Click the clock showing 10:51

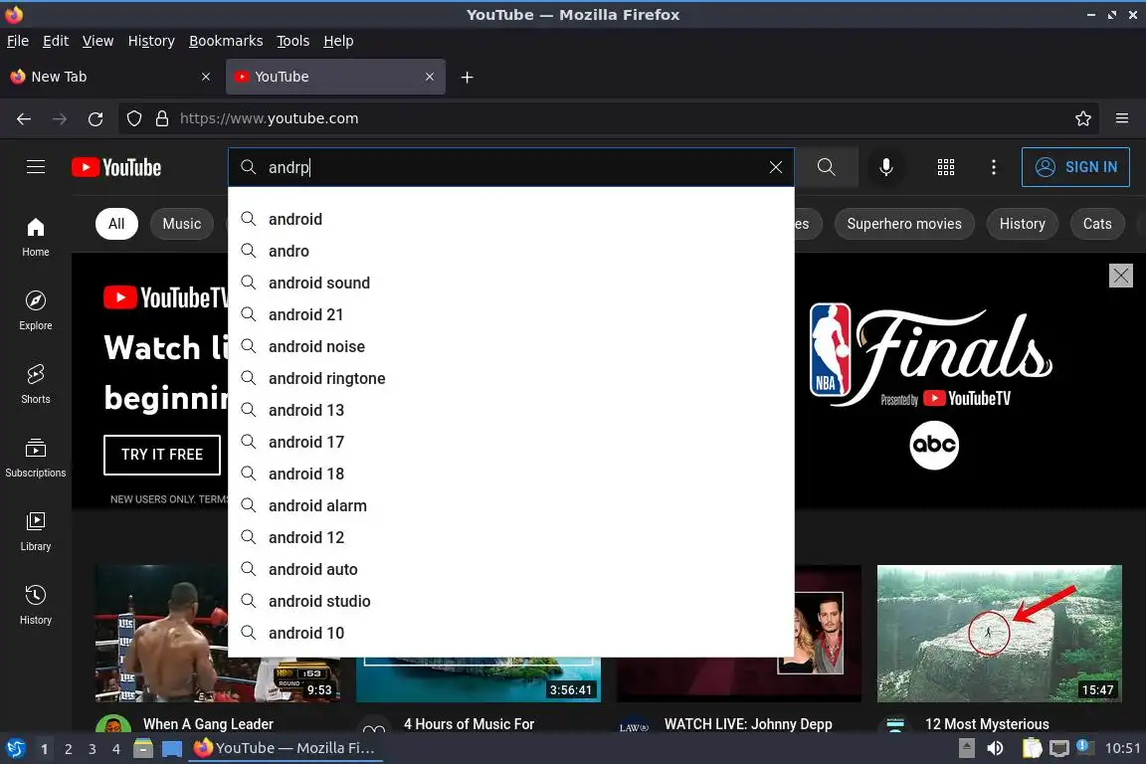coord(1122,748)
